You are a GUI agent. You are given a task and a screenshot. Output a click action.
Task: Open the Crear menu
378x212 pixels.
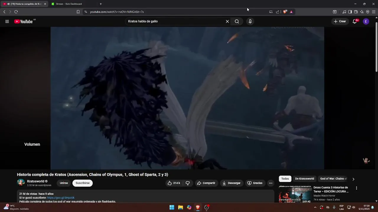pyautogui.click(x=340, y=21)
